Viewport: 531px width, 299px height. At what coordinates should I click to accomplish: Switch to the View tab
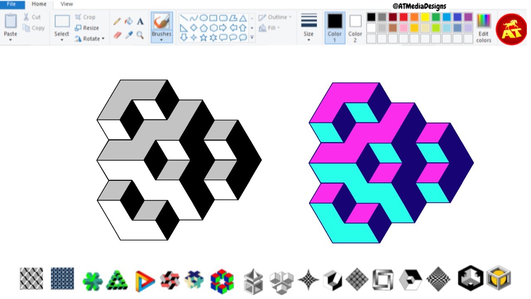click(x=67, y=4)
